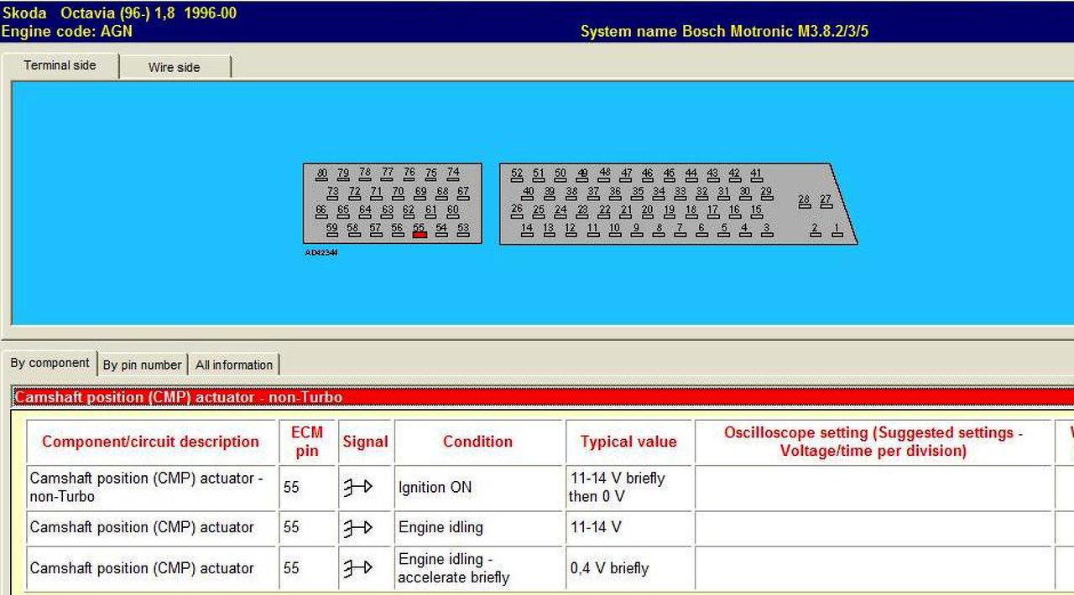Screen dimensions: 1074x595
Task: Click the Typical value column header
Action: [x=628, y=442]
